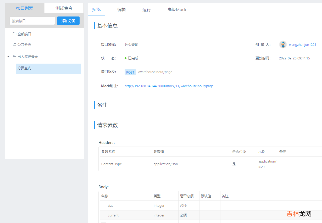322x223 pixels.
Task: Click folder icon beside 出入库记录表
Action: tap(14, 57)
